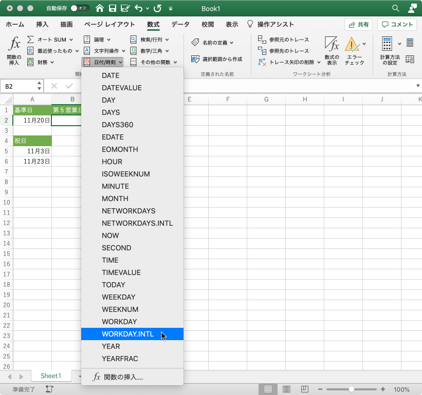This screenshot has width=422, height=395.
Task: Select WORKDAY.INTL from the function list
Action: [132, 334]
